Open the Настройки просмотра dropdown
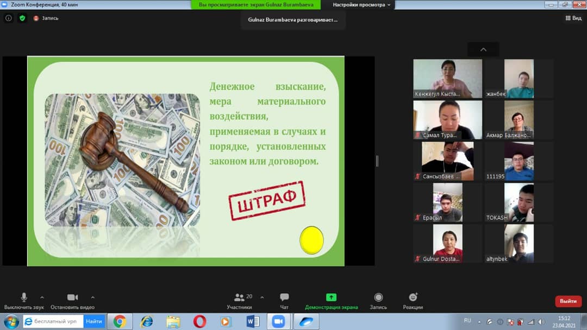Viewport: 587px width, 330px height. [362, 5]
